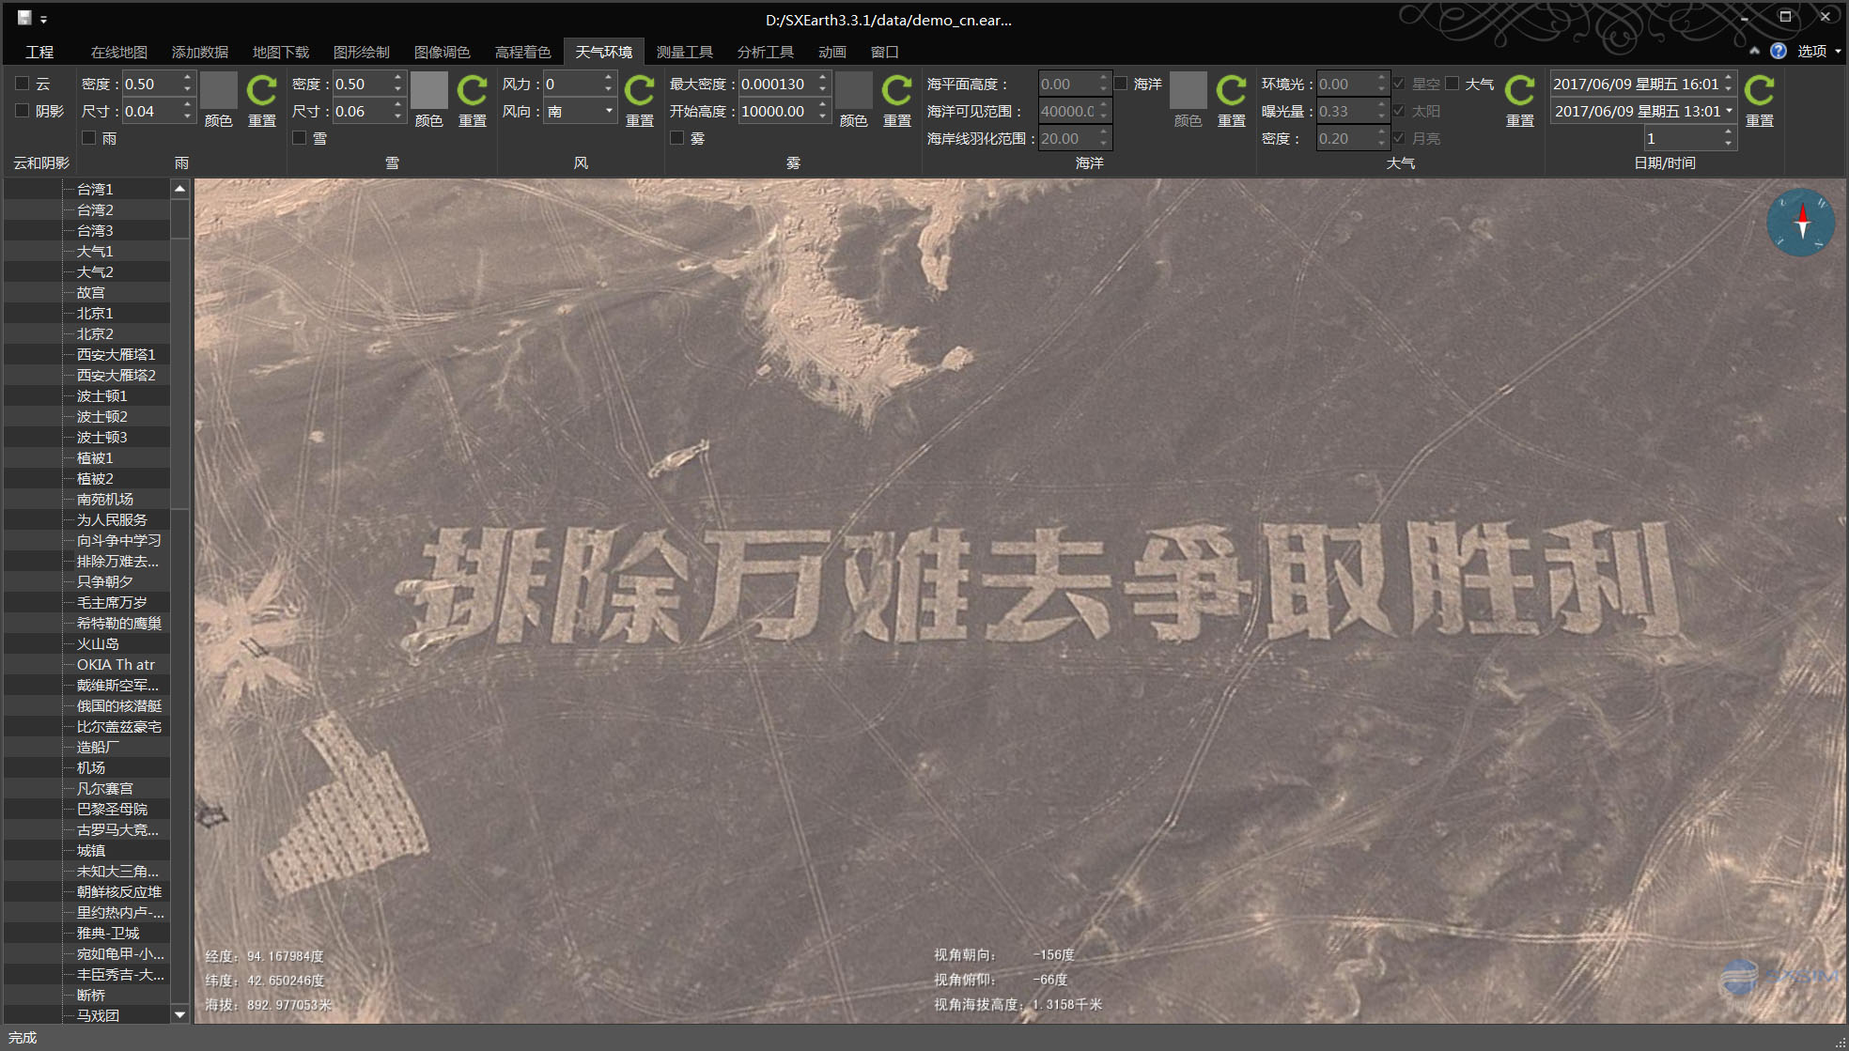Open the help question mark icon

coord(1779,51)
